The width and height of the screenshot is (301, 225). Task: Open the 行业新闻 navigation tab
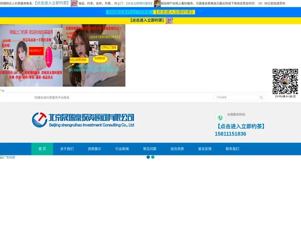pos(122,149)
